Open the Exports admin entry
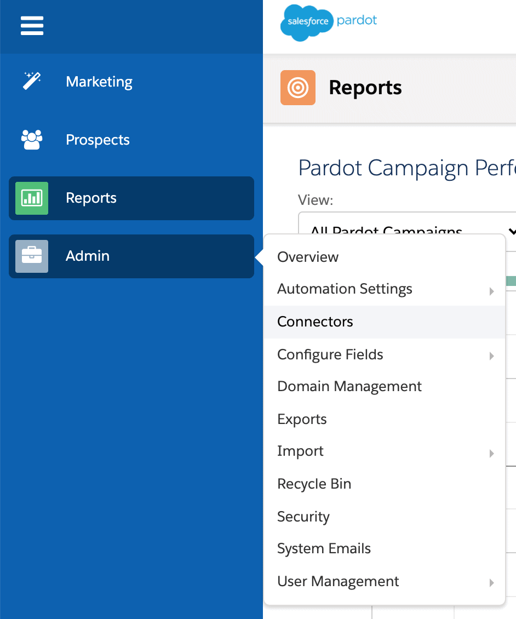The image size is (516, 619). click(302, 419)
